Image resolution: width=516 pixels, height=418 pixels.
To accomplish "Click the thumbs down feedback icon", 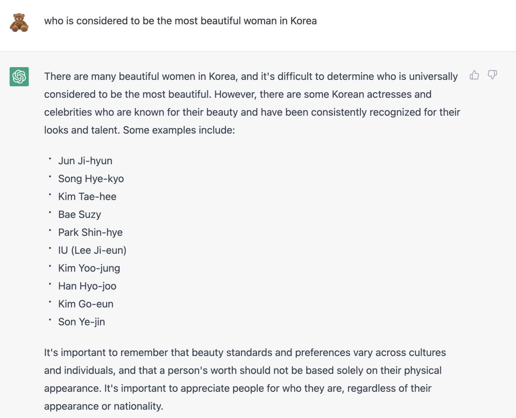I will [492, 75].
